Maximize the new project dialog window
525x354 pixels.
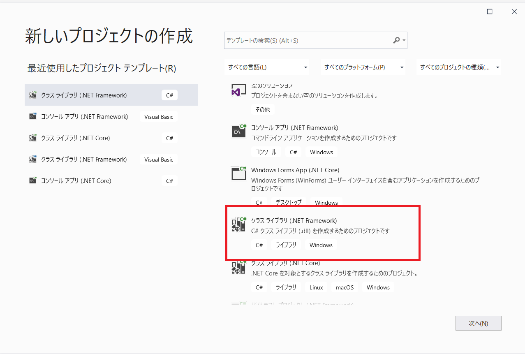pyautogui.click(x=489, y=12)
